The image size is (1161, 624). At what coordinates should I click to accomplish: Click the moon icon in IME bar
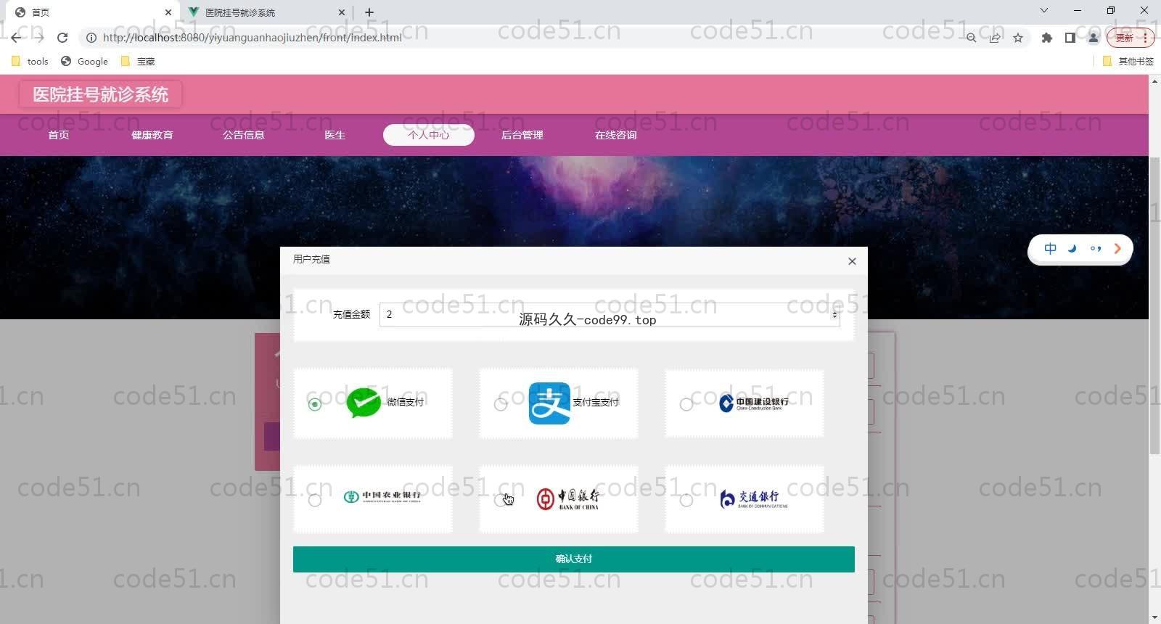(1072, 249)
